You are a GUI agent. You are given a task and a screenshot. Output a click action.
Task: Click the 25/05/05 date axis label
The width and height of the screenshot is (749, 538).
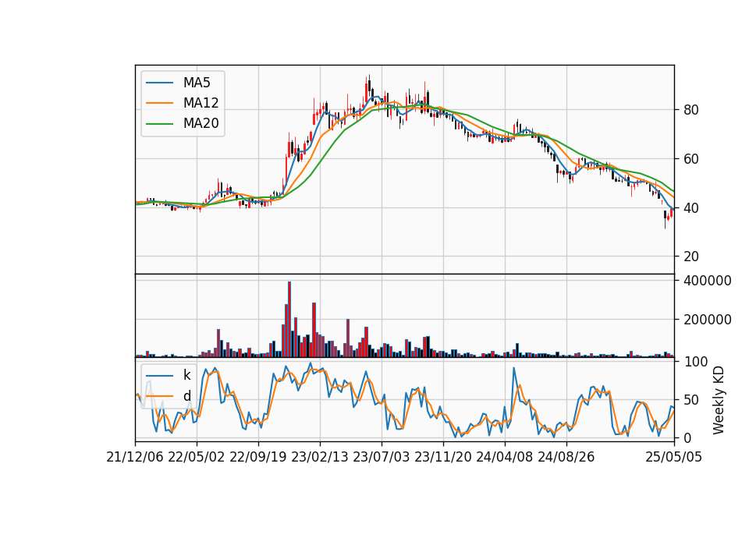coord(673,457)
